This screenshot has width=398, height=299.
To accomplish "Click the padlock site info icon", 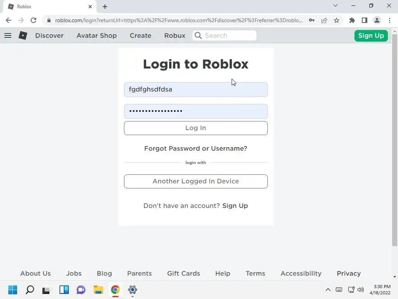I will coord(49,20).
